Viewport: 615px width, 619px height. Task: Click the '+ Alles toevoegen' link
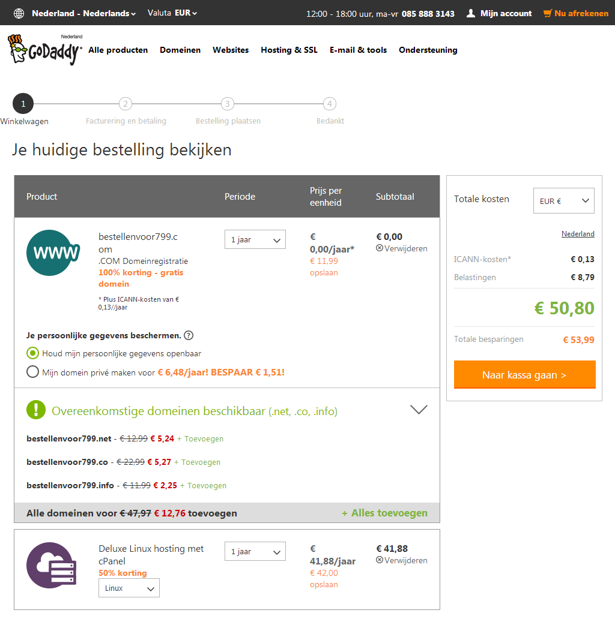pos(384,513)
